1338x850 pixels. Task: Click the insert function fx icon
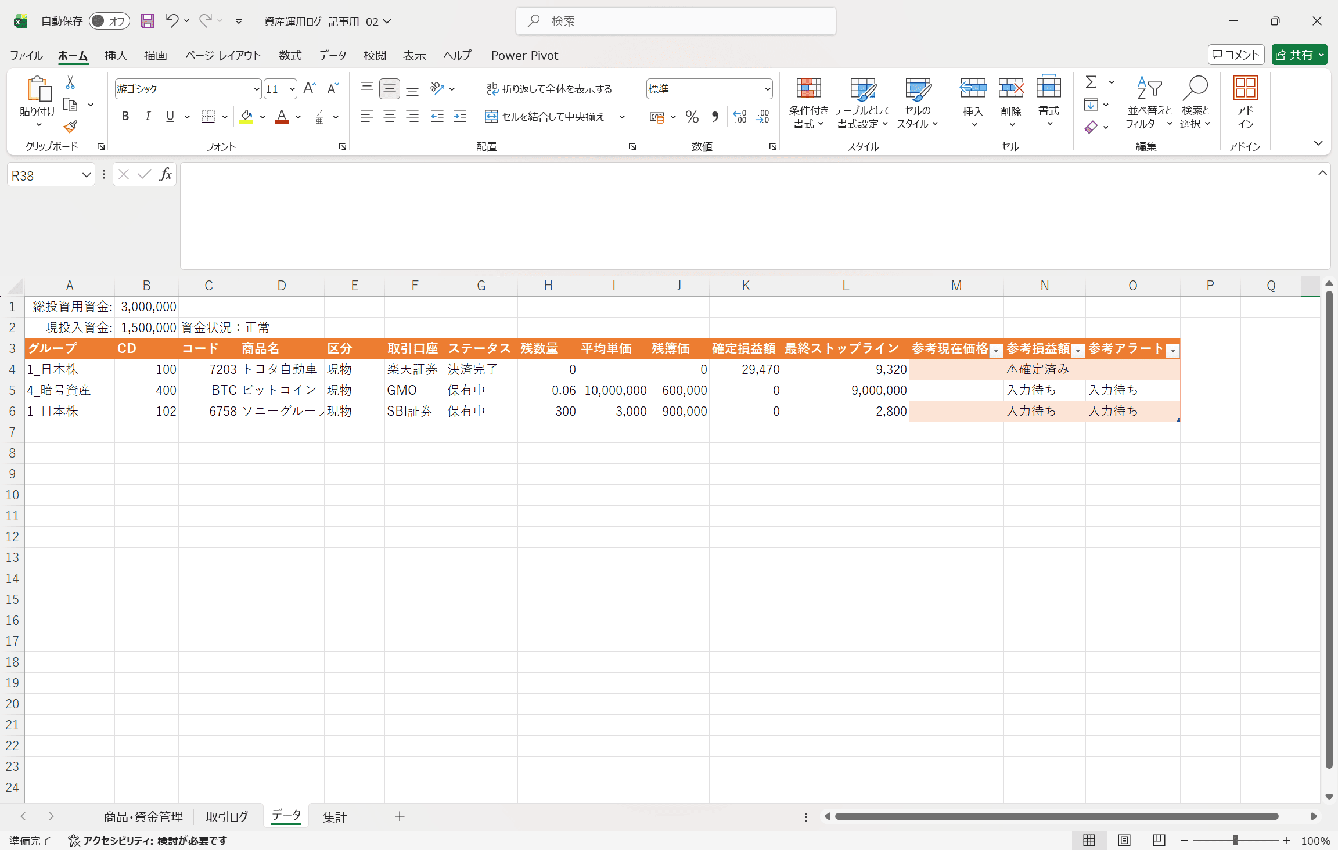click(166, 175)
